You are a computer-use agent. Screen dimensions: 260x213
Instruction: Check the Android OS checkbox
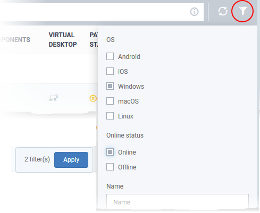point(110,56)
